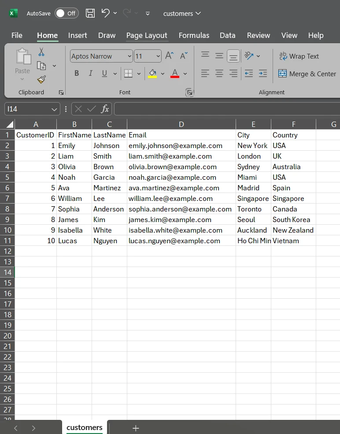Expand the font size dropdown
Screen dimensions: 340x434
(x=158, y=56)
